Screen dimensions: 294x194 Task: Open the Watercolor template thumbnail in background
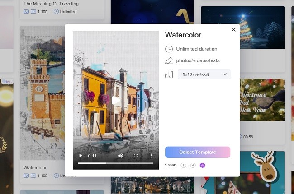[x=43, y=93]
